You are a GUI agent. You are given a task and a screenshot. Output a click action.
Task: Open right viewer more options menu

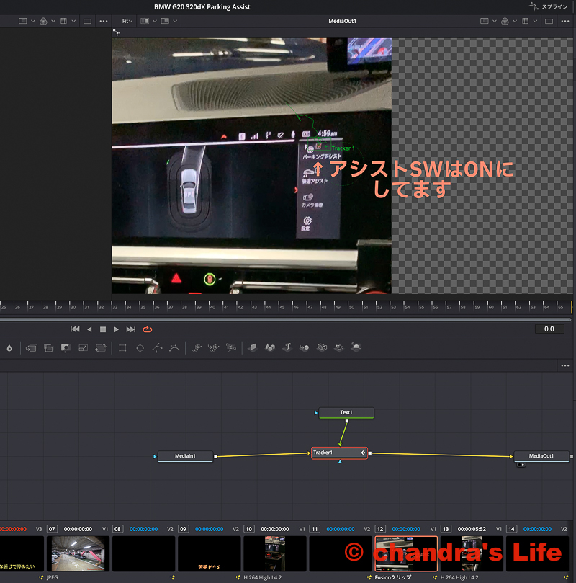[565, 21]
